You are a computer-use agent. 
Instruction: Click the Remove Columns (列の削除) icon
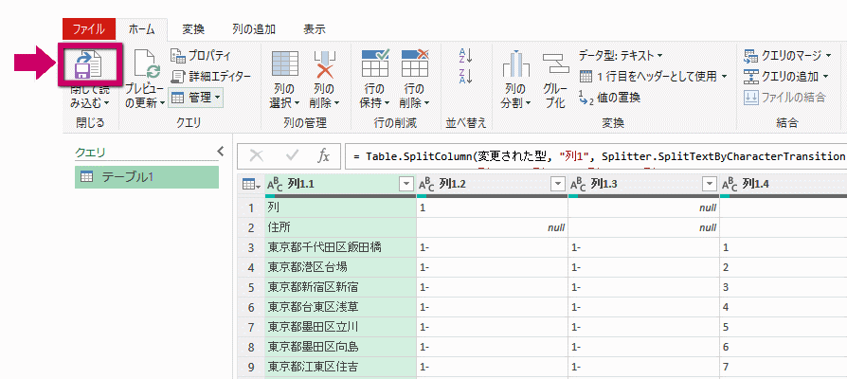(x=326, y=65)
